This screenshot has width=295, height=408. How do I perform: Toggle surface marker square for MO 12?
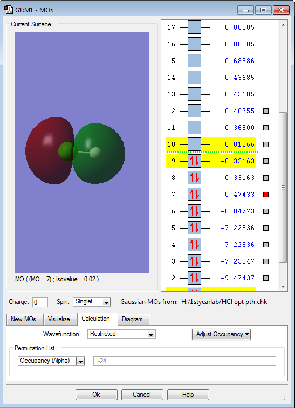(x=266, y=111)
